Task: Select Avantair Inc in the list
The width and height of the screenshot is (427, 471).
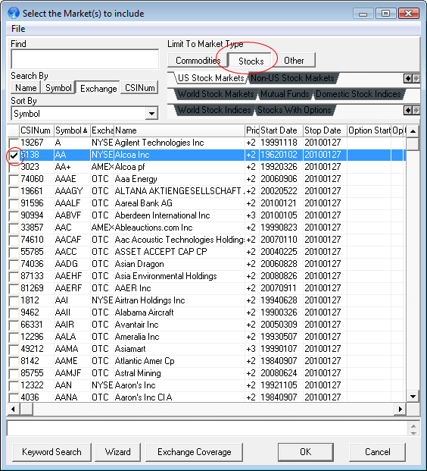Action: click(136, 325)
